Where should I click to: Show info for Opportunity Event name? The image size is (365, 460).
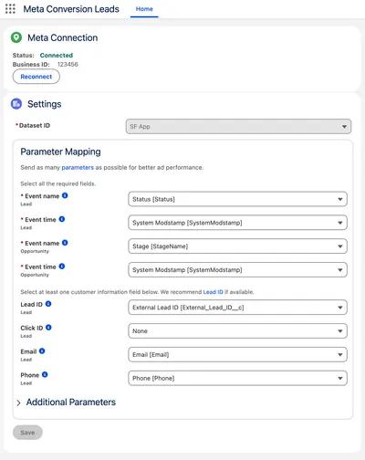click(65, 243)
